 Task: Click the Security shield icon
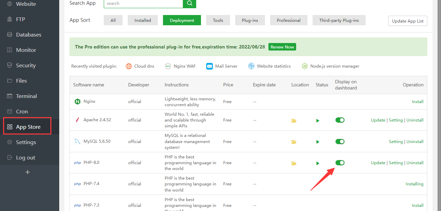pos(10,66)
